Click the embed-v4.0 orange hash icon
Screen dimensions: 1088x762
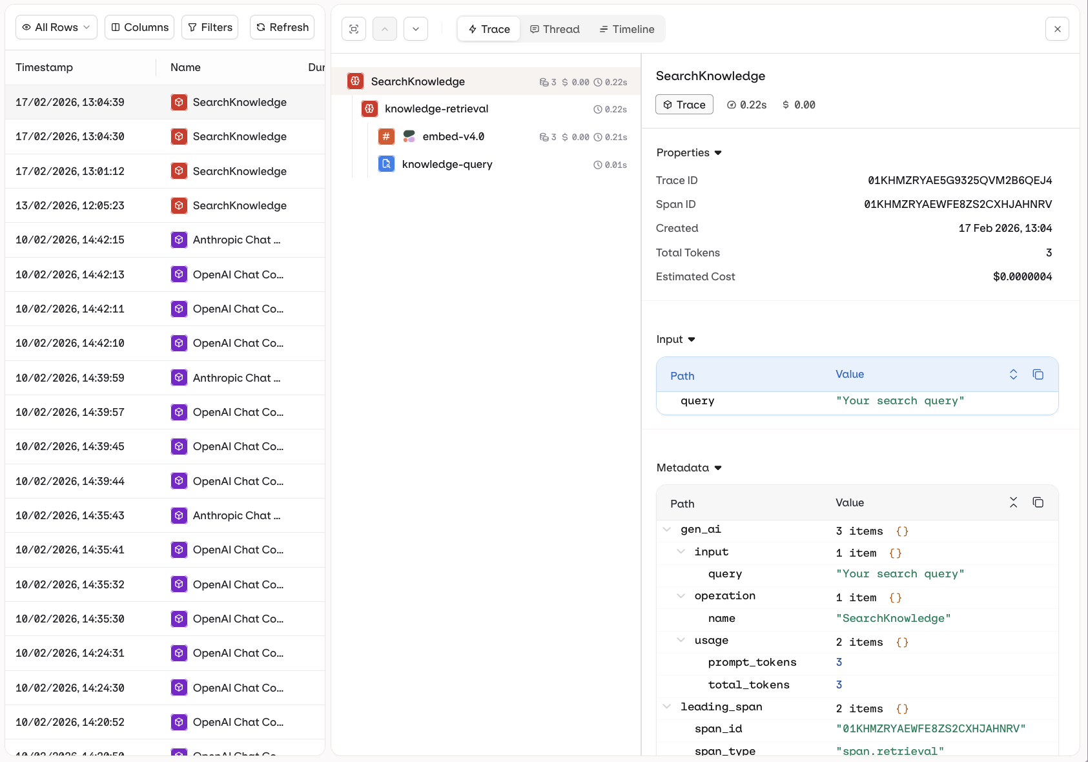pos(386,137)
